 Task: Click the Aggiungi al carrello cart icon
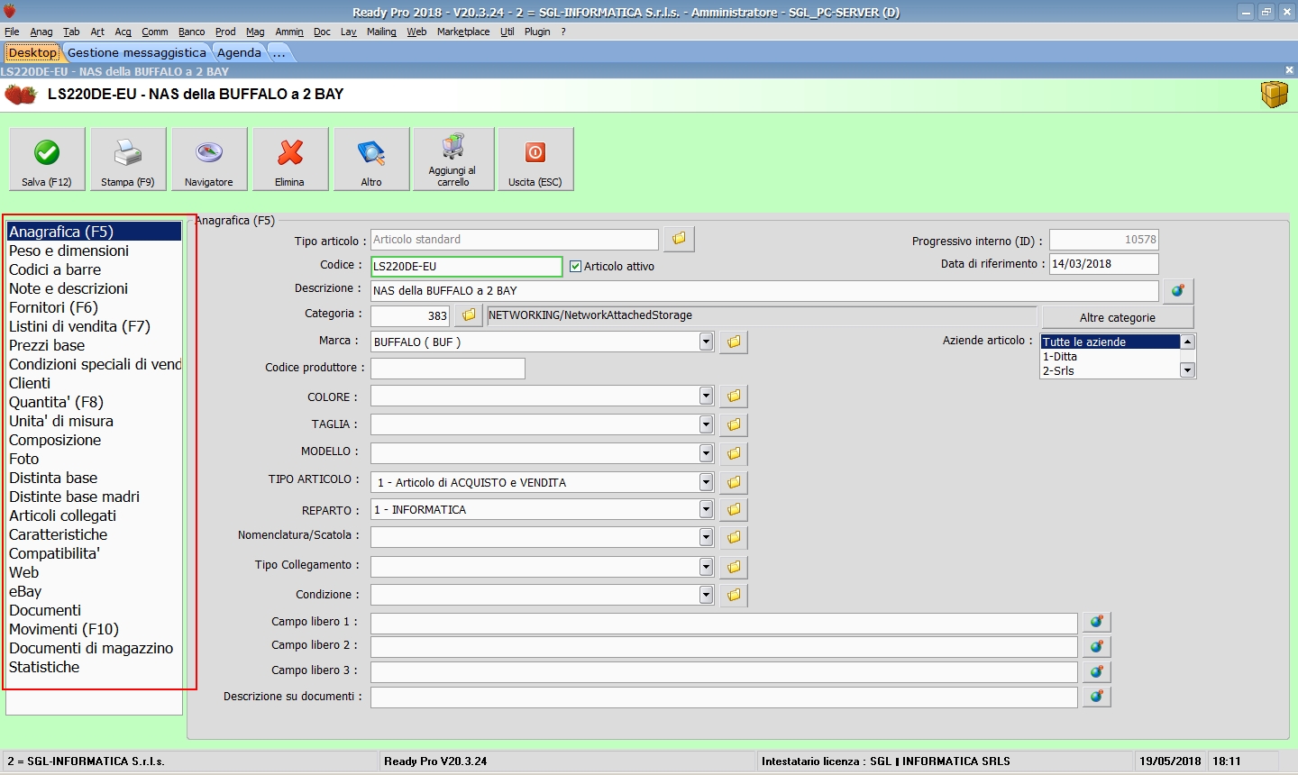pyautogui.click(x=452, y=147)
